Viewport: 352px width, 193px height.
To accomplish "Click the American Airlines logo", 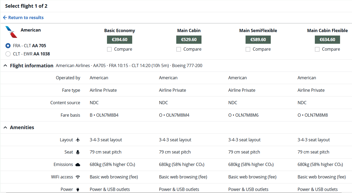I will pos(11,32).
